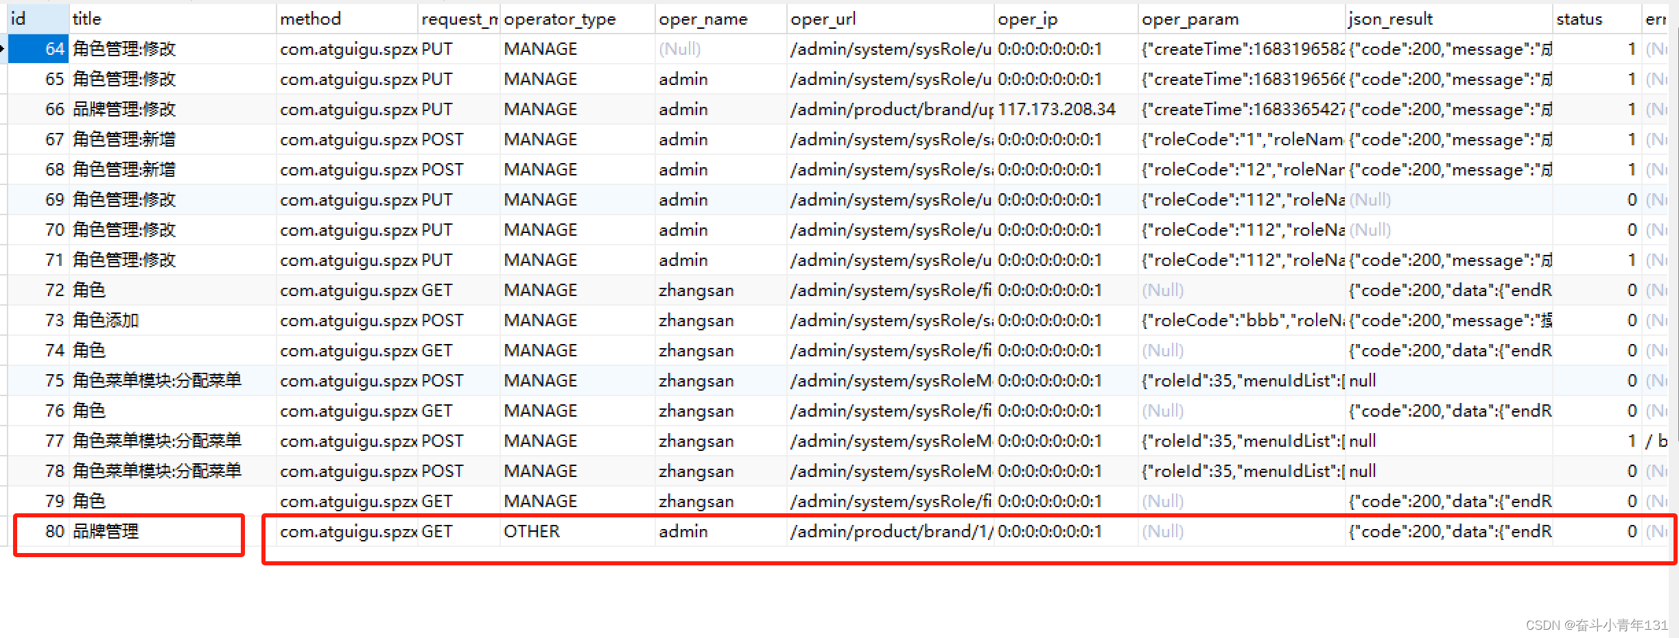The image size is (1679, 638).
Task: Select the operator_type column header
Action: click(577, 19)
